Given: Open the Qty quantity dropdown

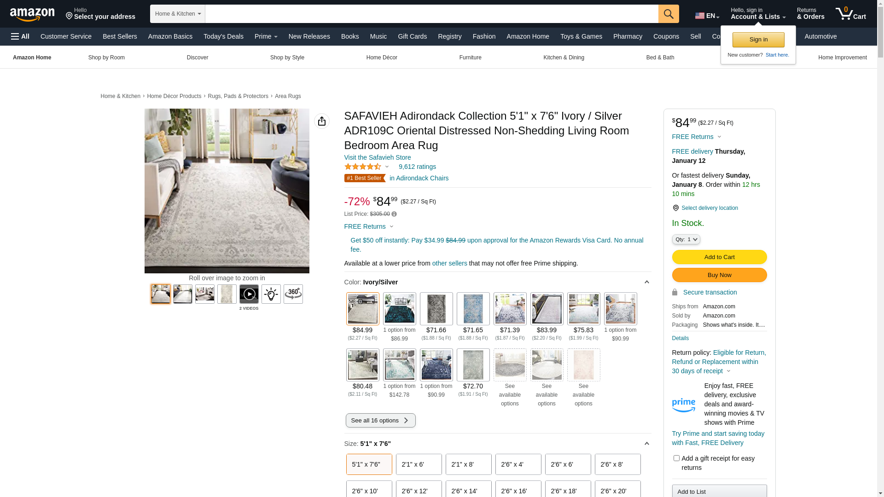Looking at the screenshot, I should 686,239.
